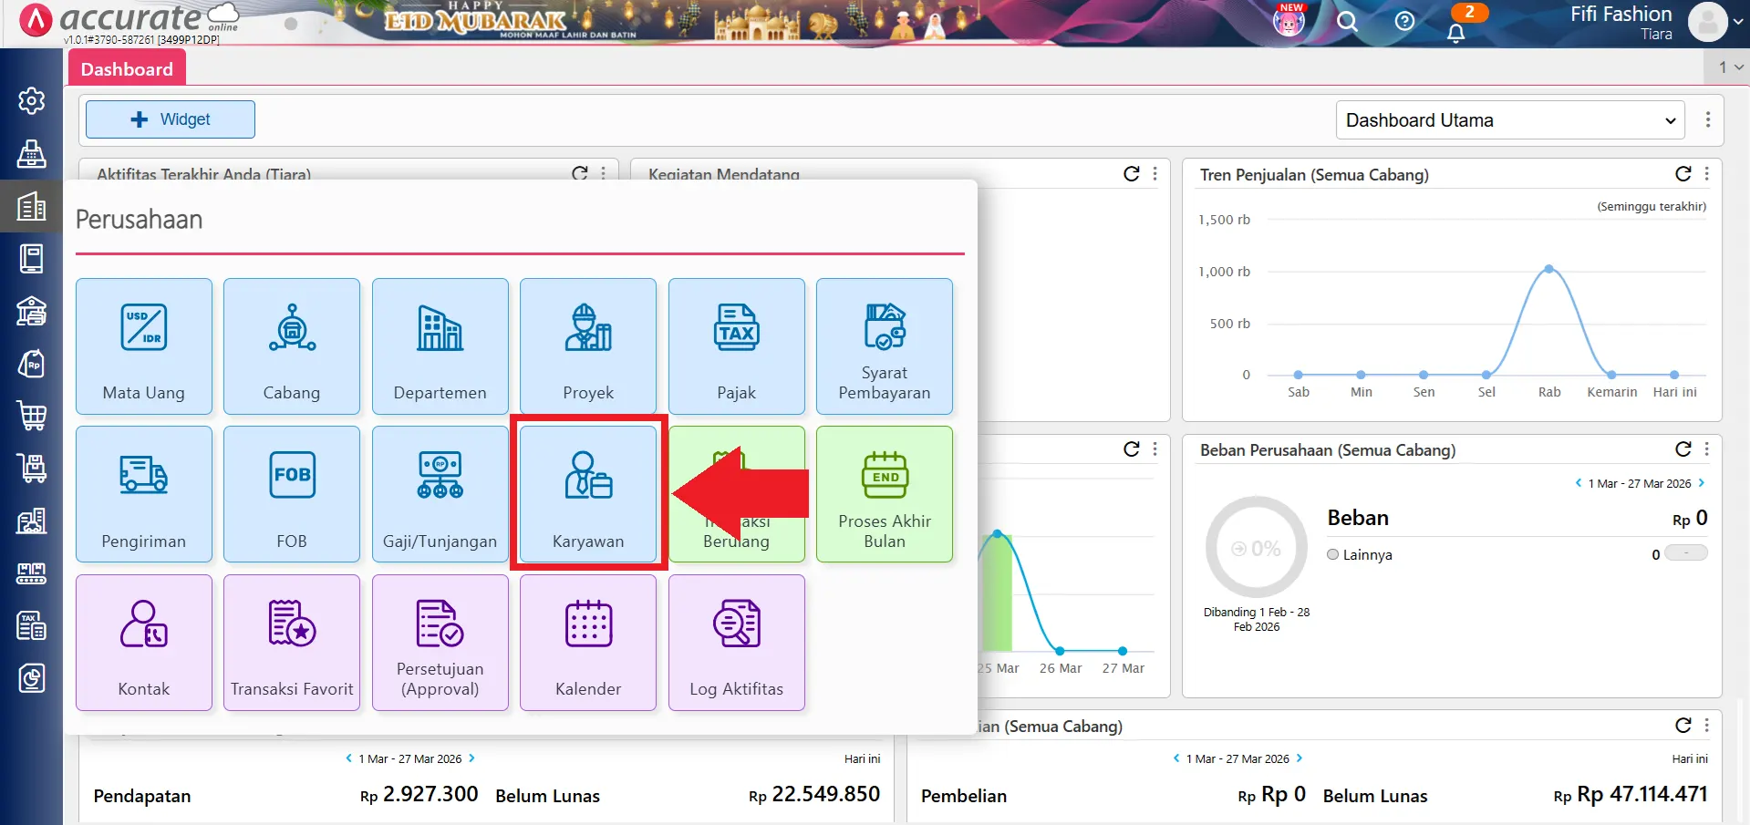
Task: Open the Pajak tax tile
Action: 736,346
